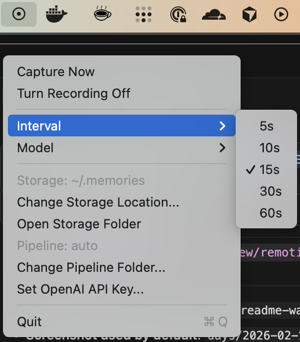Choose the 30s interval option
This screenshot has height=342, width=300.
coord(270,191)
